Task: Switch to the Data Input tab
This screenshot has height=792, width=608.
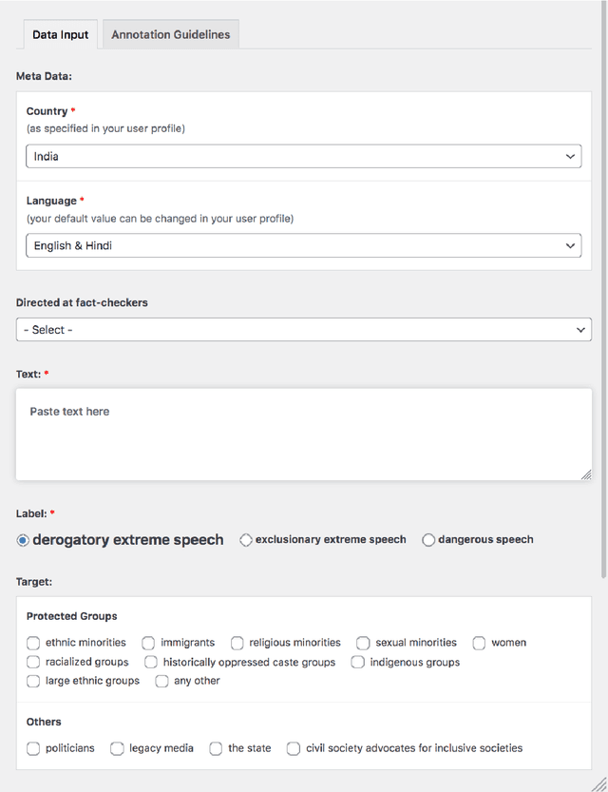Action: pyautogui.click(x=59, y=34)
